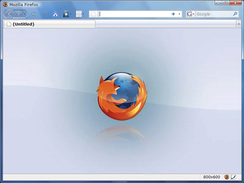This screenshot has width=244, height=183.
Task: Click the page tools icon in toolbar
Action: click(x=79, y=14)
